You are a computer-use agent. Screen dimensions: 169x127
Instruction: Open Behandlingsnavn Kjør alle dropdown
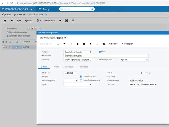(147, 60)
